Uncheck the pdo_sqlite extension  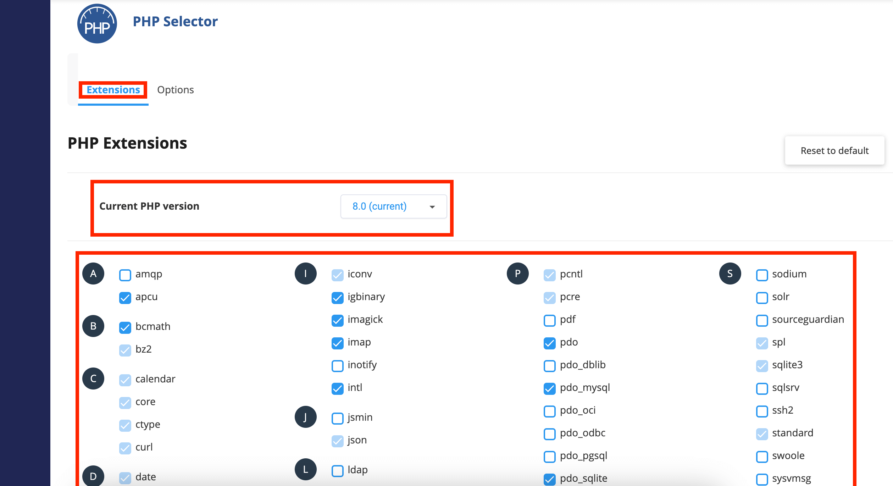pyautogui.click(x=550, y=479)
